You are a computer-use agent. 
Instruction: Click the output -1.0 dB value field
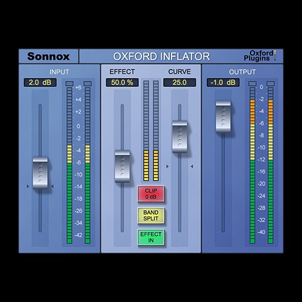click(223, 83)
